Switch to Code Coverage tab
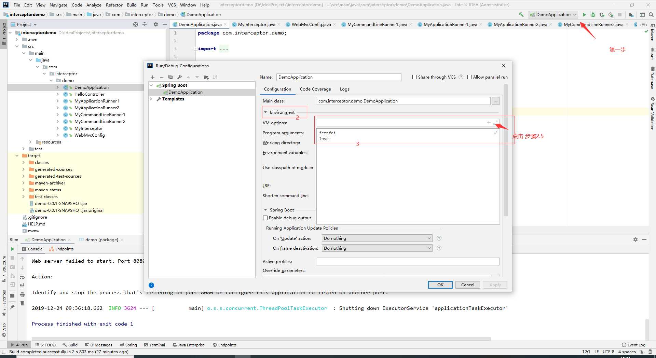 315,89
